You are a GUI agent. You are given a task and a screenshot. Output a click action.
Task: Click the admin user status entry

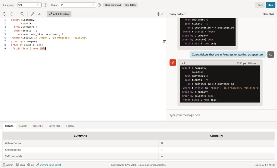pos(8,165)
